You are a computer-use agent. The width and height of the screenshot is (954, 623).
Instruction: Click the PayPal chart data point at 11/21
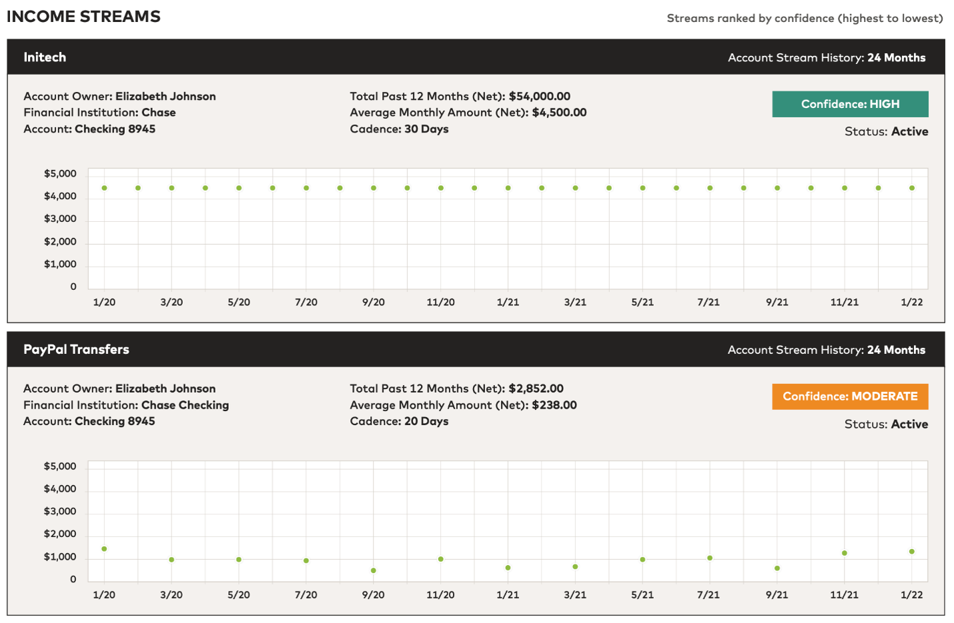pos(845,553)
